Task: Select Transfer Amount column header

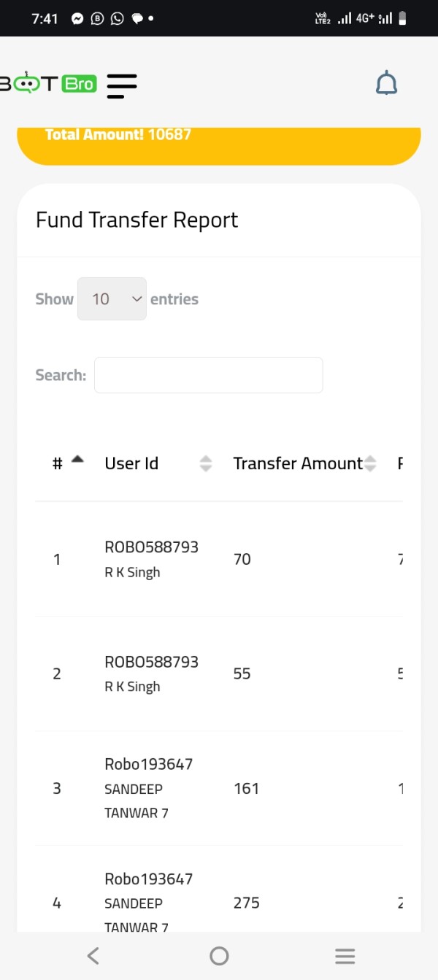Action: (298, 463)
